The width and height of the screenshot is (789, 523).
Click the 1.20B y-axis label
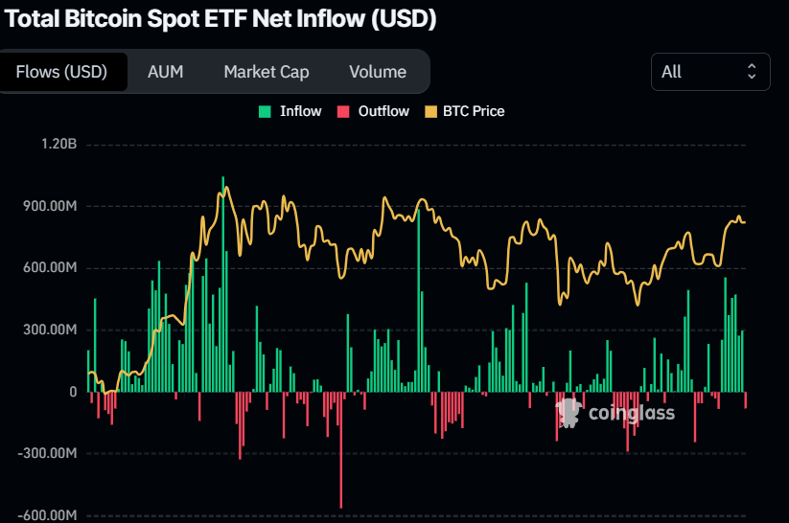(58, 145)
